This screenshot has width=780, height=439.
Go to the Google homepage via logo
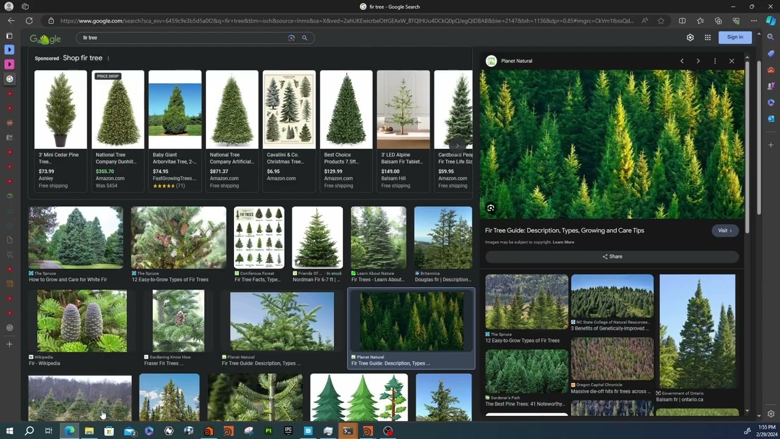(45, 39)
